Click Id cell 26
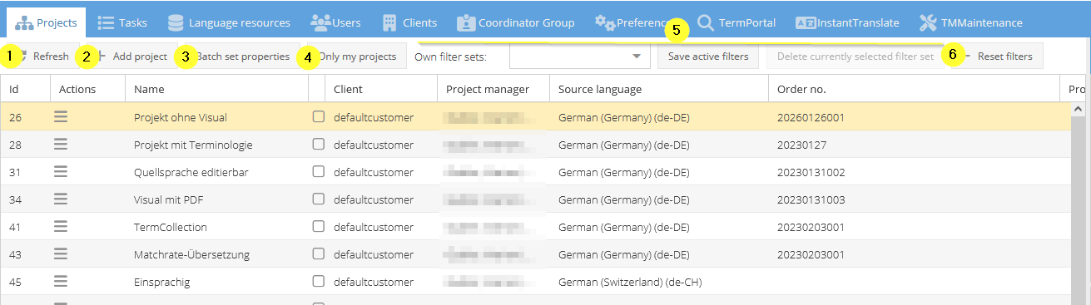This screenshot has width=1091, height=305. point(16,117)
